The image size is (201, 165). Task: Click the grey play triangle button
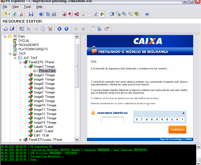coord(76,29)
